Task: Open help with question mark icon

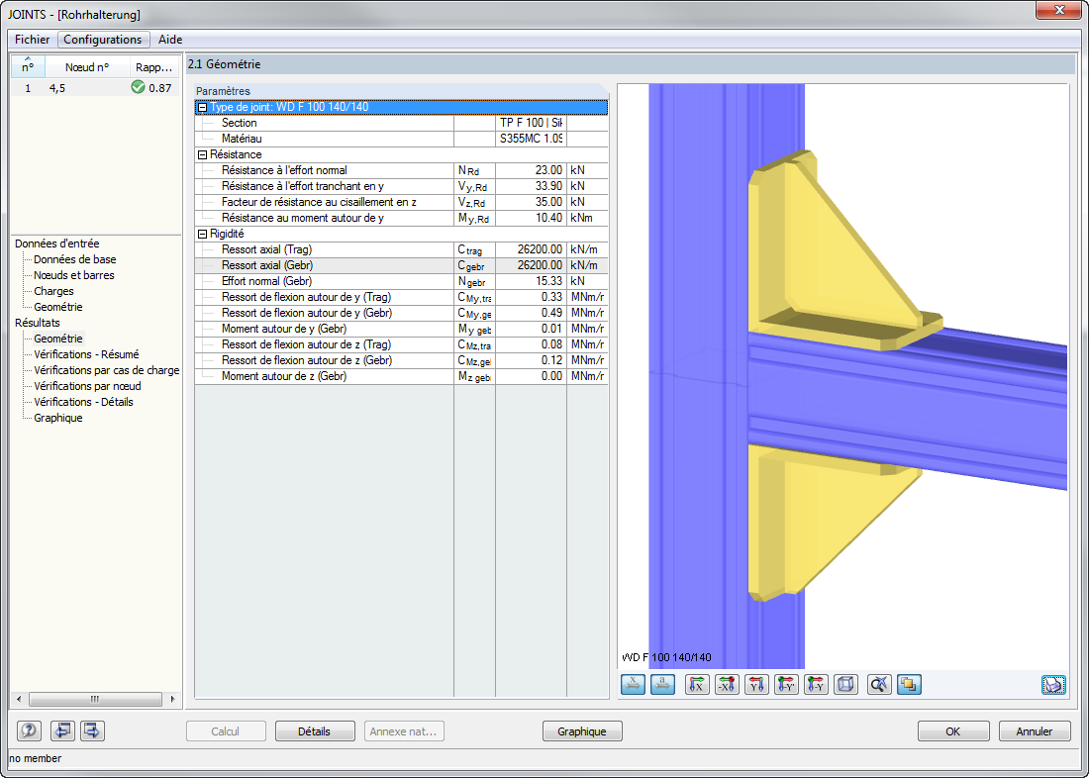Action: (x=29, y=730)
